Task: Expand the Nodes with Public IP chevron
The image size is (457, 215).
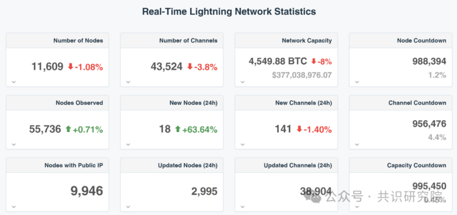Action: click(14, 206)
